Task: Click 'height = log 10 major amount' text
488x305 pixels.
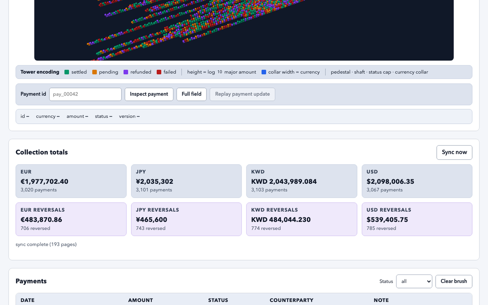Action: (x=222, y=72)
